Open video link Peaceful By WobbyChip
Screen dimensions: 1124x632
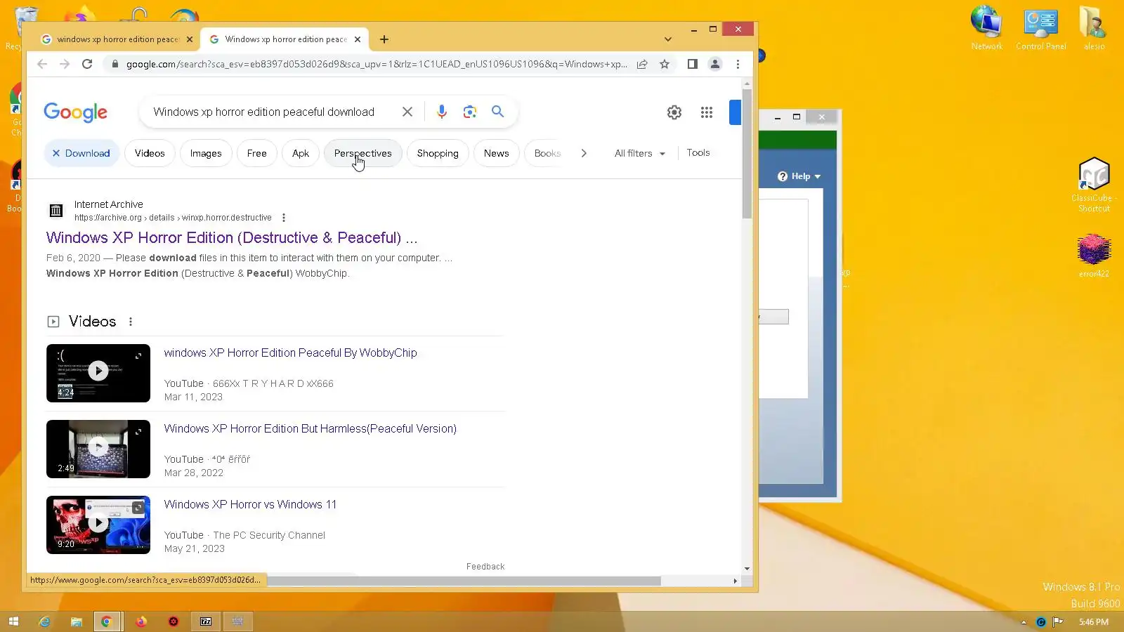pyautogui.click(x=291, y=353)
